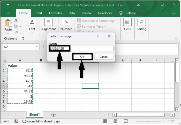Click horizontal scrollbar right arrow
181x125 pixels.
(x=172, y=115)
